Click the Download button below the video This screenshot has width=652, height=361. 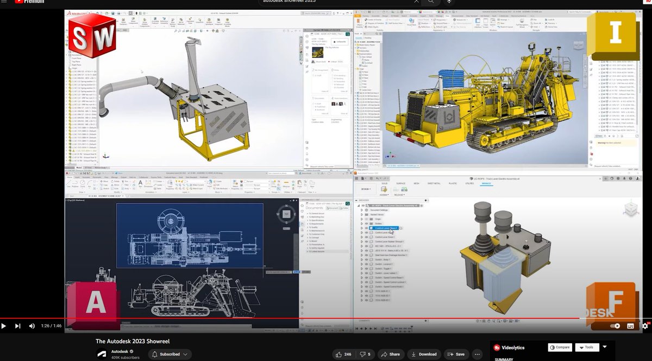point(424,353)
